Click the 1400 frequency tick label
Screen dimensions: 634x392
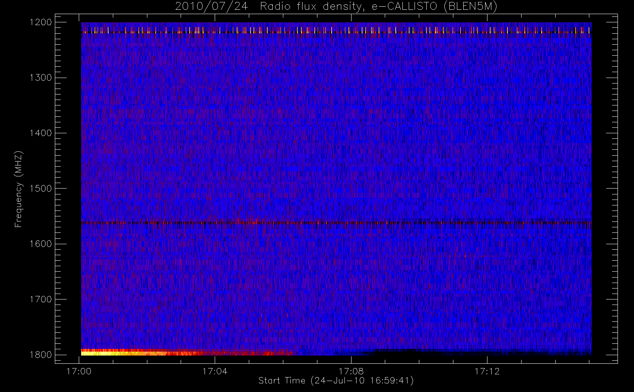(x=41, y=133)
